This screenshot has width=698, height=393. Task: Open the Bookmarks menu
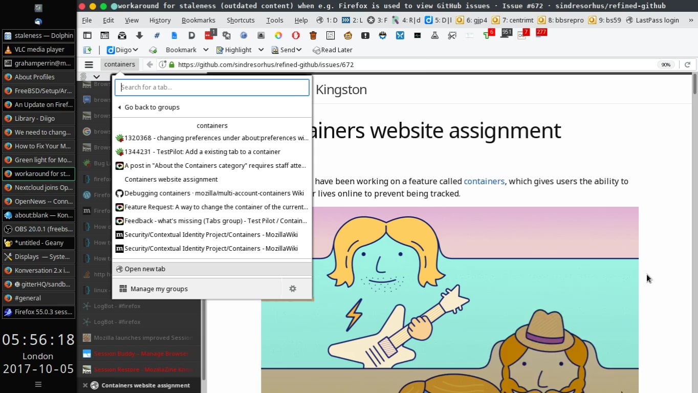point(199,20)
